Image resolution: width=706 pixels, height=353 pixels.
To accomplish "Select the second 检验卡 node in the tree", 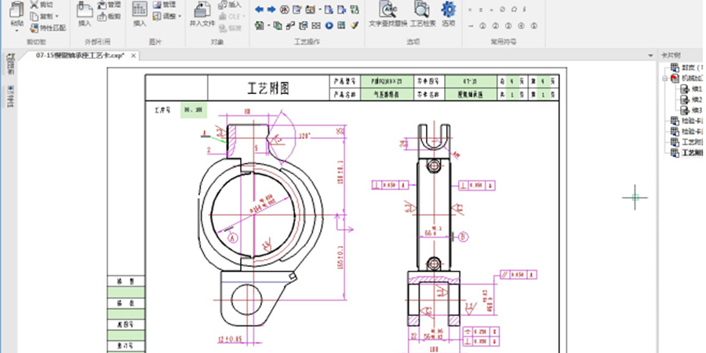I will tap(686, 132).
